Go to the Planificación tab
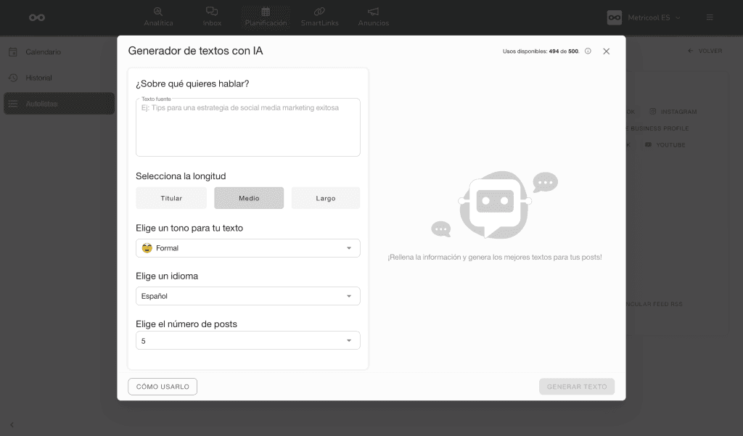 coord(266,17)
